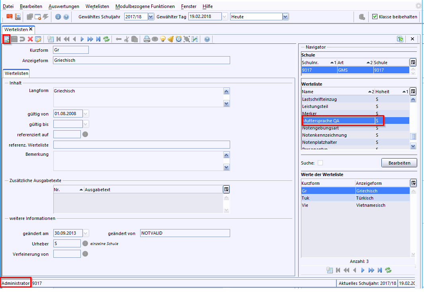Click the Bearbeiten button in Navigator
Image resolution: width=424 pixels, height=292 pixels.
click(399, 163)
